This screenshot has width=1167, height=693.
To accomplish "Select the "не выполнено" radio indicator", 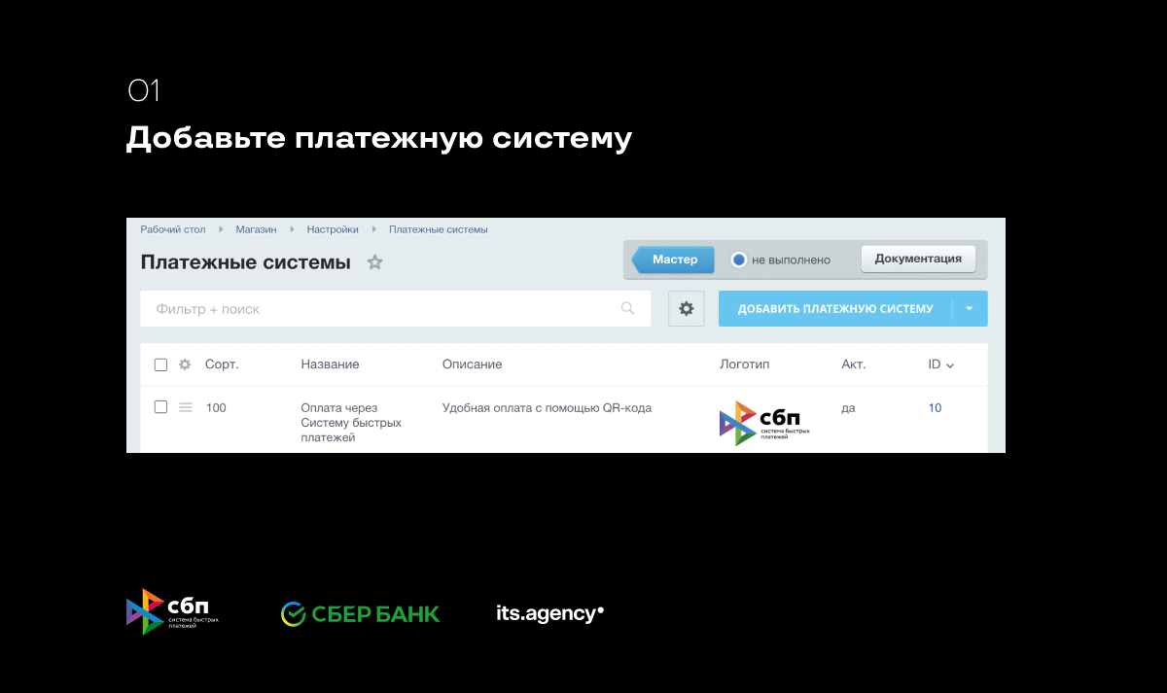I will [x=739, y=260].
